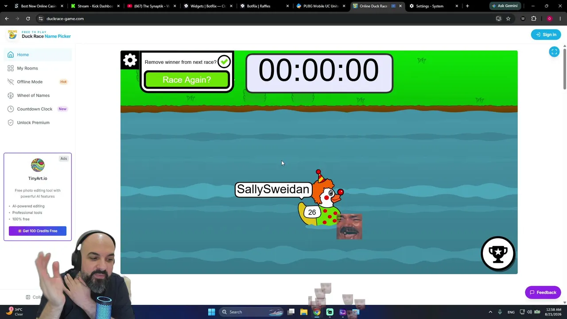This screenshot has height=319, width=567.
Task: Click the Sign in button
Action: (x=546, y=35)
